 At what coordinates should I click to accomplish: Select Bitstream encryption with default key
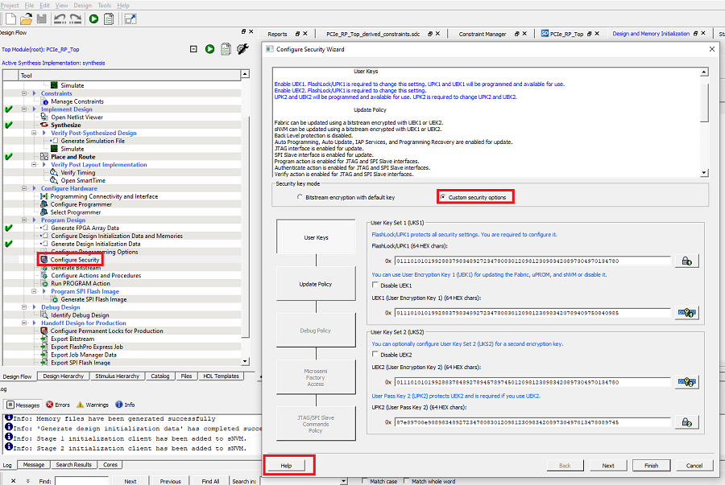[x=301, y=197]
